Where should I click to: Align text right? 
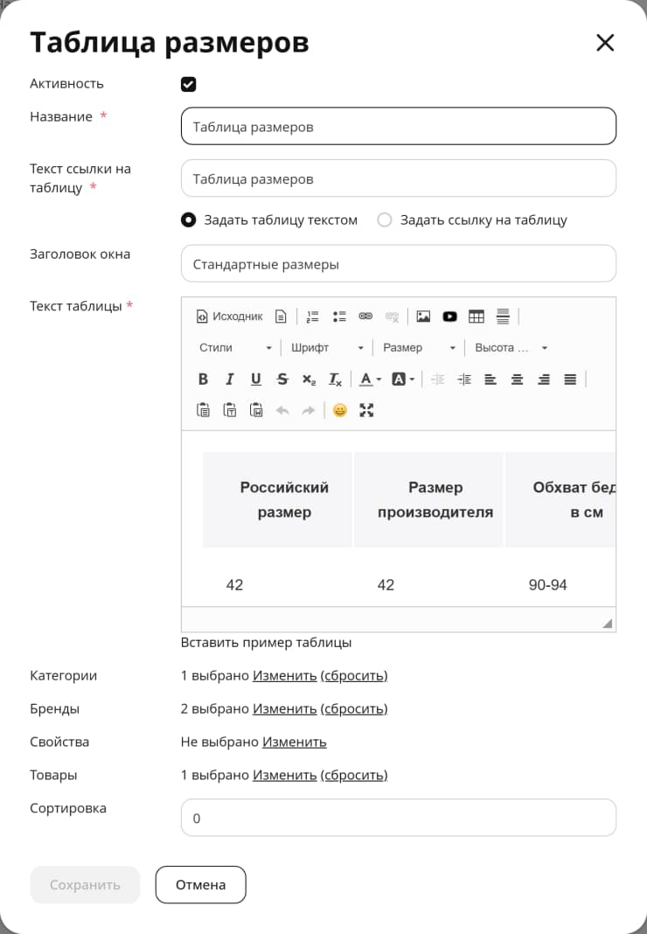tap(543, 379)
